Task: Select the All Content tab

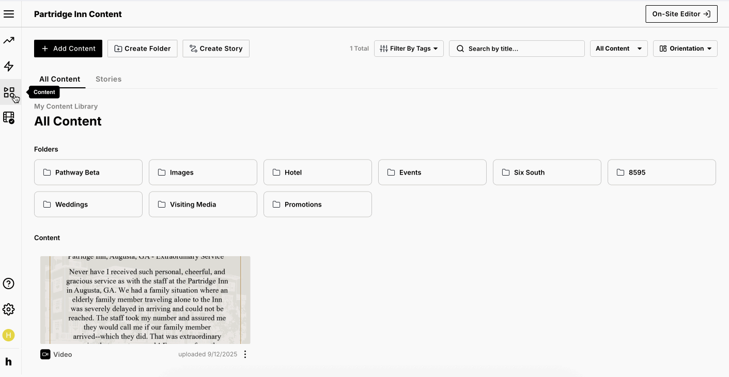Action: click(59, 78)
